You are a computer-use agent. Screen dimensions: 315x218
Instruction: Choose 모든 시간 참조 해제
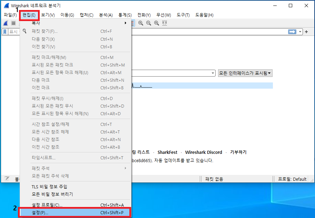pyautogui.click(x=76, y=132)
